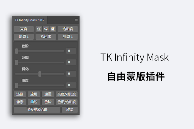Select the 红 channel button

pos(39,29)
